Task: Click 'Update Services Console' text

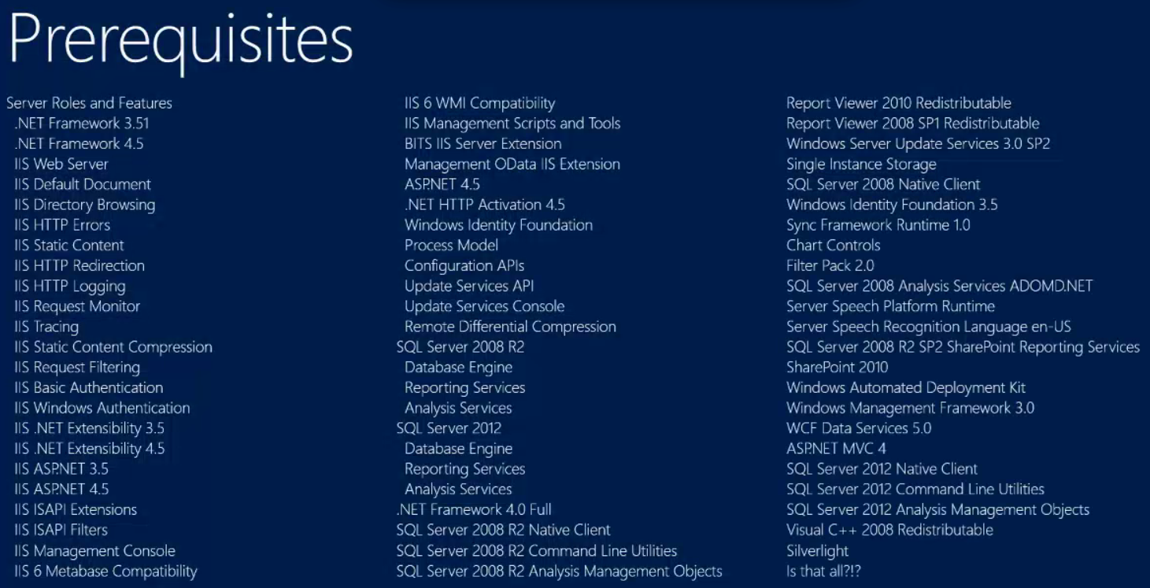Action: coord(485,307)
